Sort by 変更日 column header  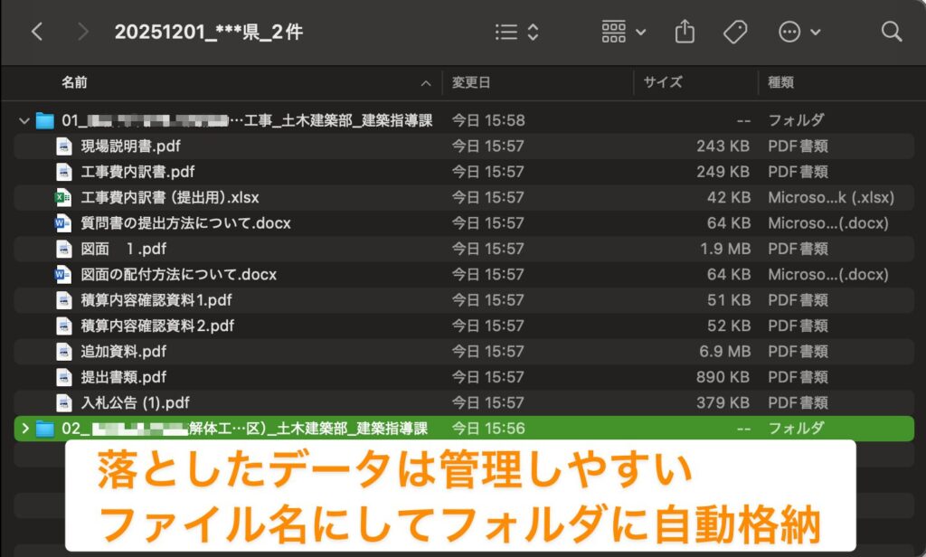tap(471, 82)
